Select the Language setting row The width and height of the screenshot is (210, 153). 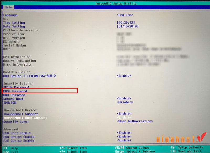point(10,15)
